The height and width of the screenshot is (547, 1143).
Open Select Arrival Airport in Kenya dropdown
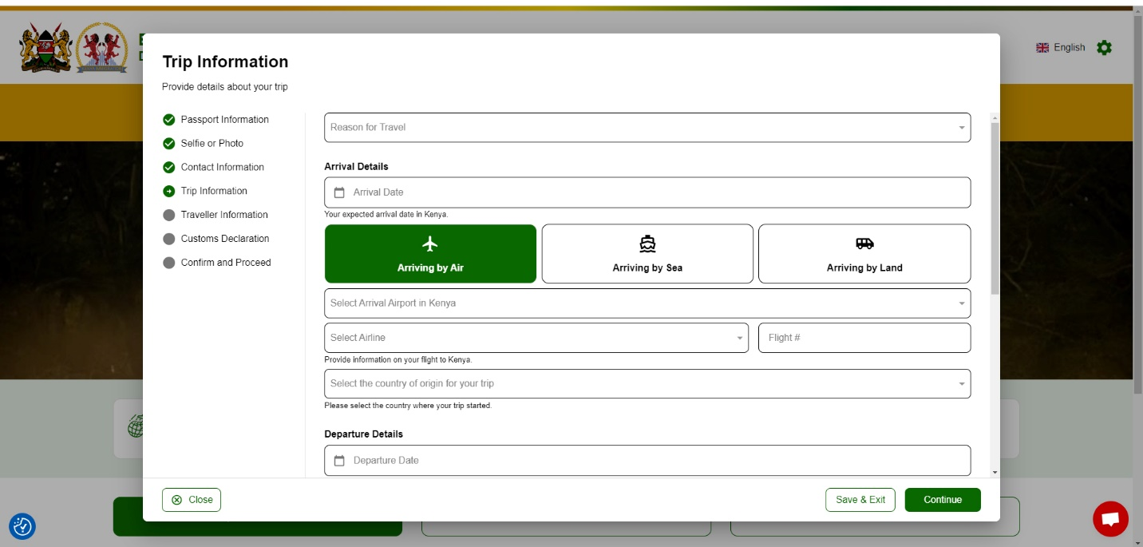(x=647, y=303)
